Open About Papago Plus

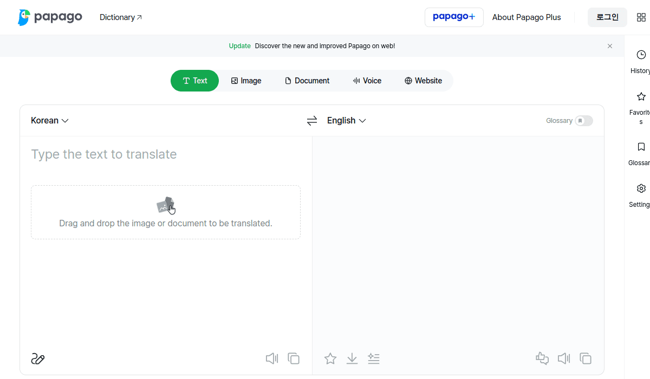pyautogui.click(x=526, y=17)
